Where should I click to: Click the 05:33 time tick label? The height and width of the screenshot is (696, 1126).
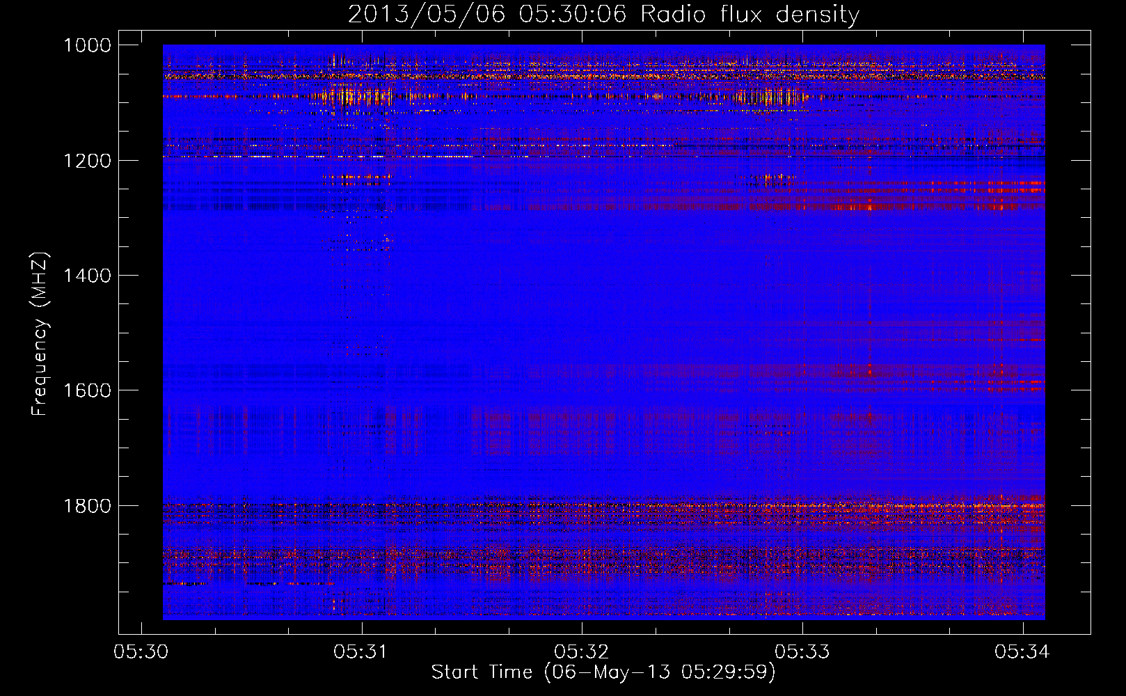point(802,651)
